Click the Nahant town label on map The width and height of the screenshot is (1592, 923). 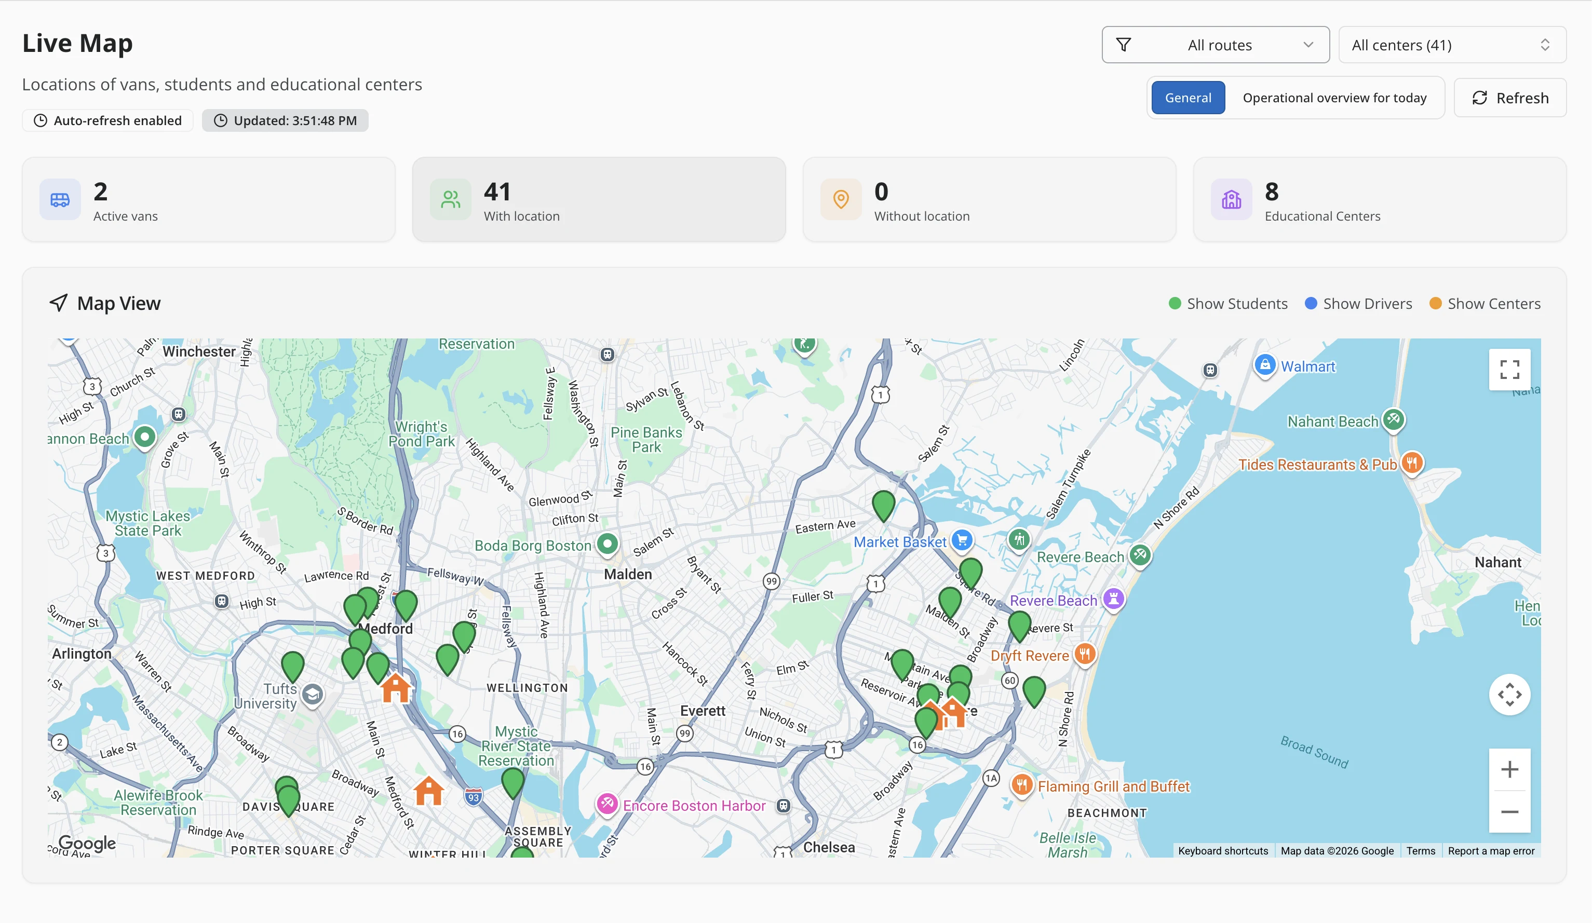(x=1497, y=562)
